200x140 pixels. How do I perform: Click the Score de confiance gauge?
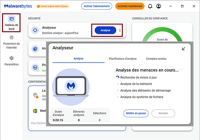[x=162, y=34]
